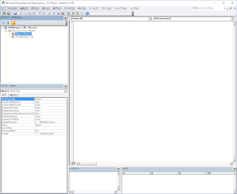Open Properties Window toolbar icon
This screenshot has height=194, width=237.
tap(73, 13)
